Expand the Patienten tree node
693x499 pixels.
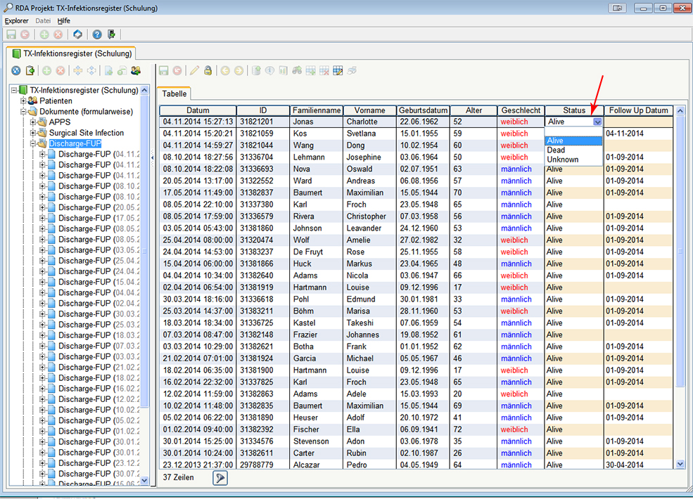(23, 101)
